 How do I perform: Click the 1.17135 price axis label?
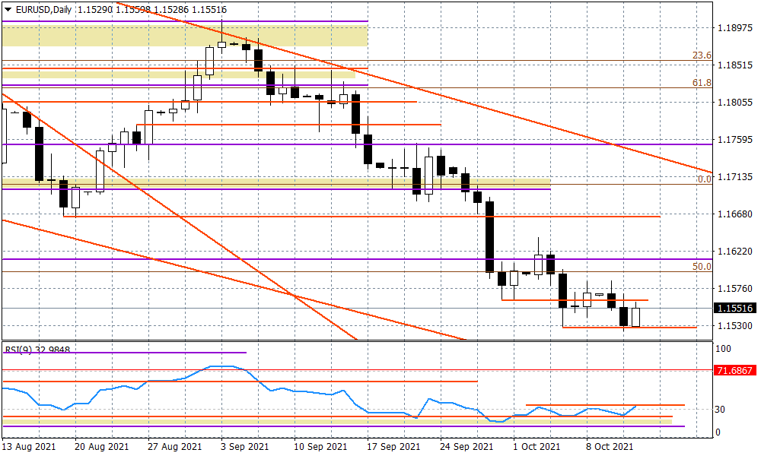point(735,177)
